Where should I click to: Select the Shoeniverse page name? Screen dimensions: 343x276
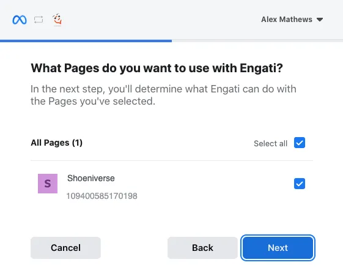[x=91, y=178]
